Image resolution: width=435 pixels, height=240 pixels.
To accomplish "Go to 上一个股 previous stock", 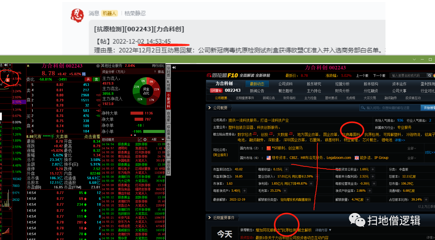I will coord(362,76).
